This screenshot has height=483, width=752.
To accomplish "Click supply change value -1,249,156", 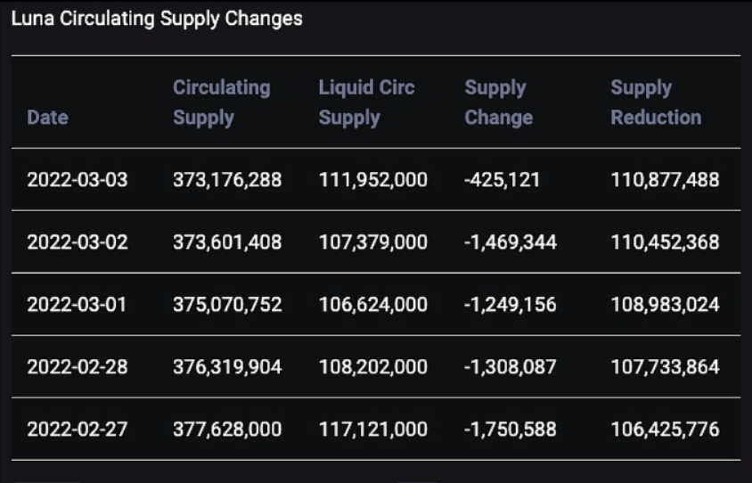I will [511, 305].
